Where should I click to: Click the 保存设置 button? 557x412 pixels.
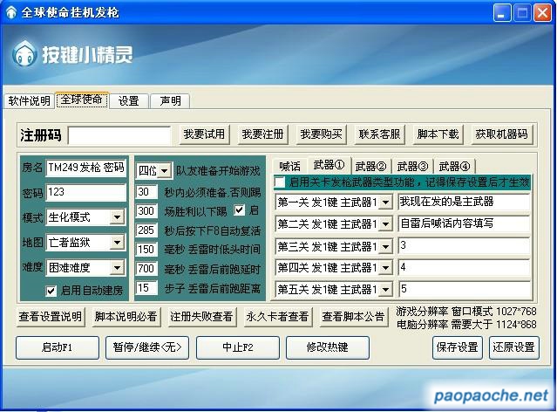point(457,347)
